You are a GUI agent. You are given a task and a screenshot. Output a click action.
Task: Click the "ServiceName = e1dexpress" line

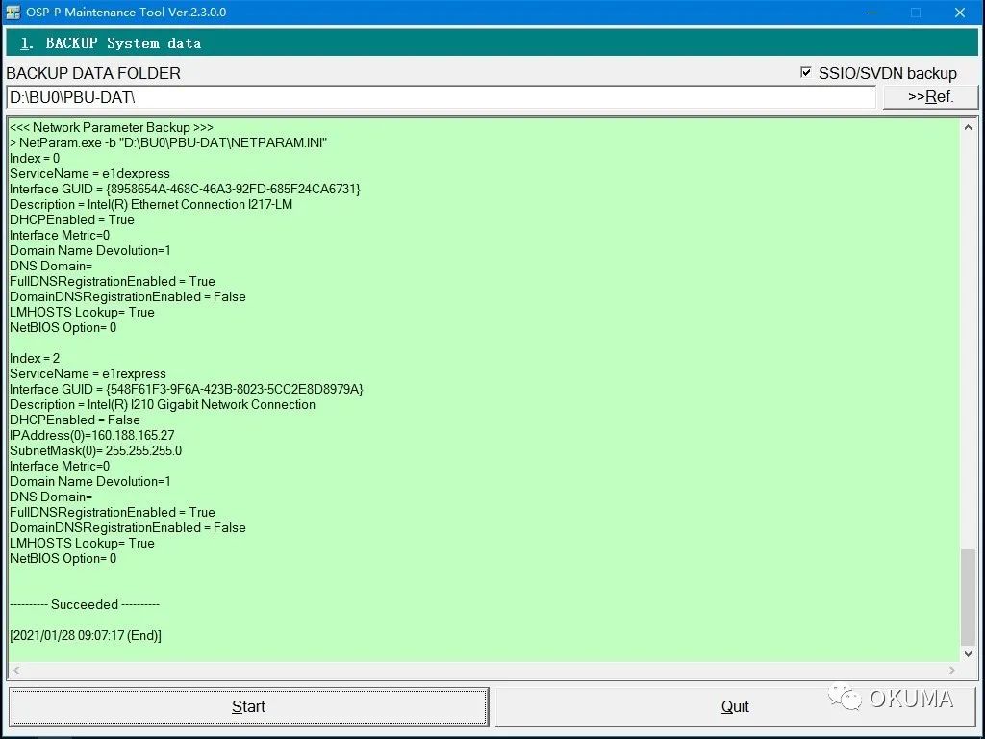[89, 173]
